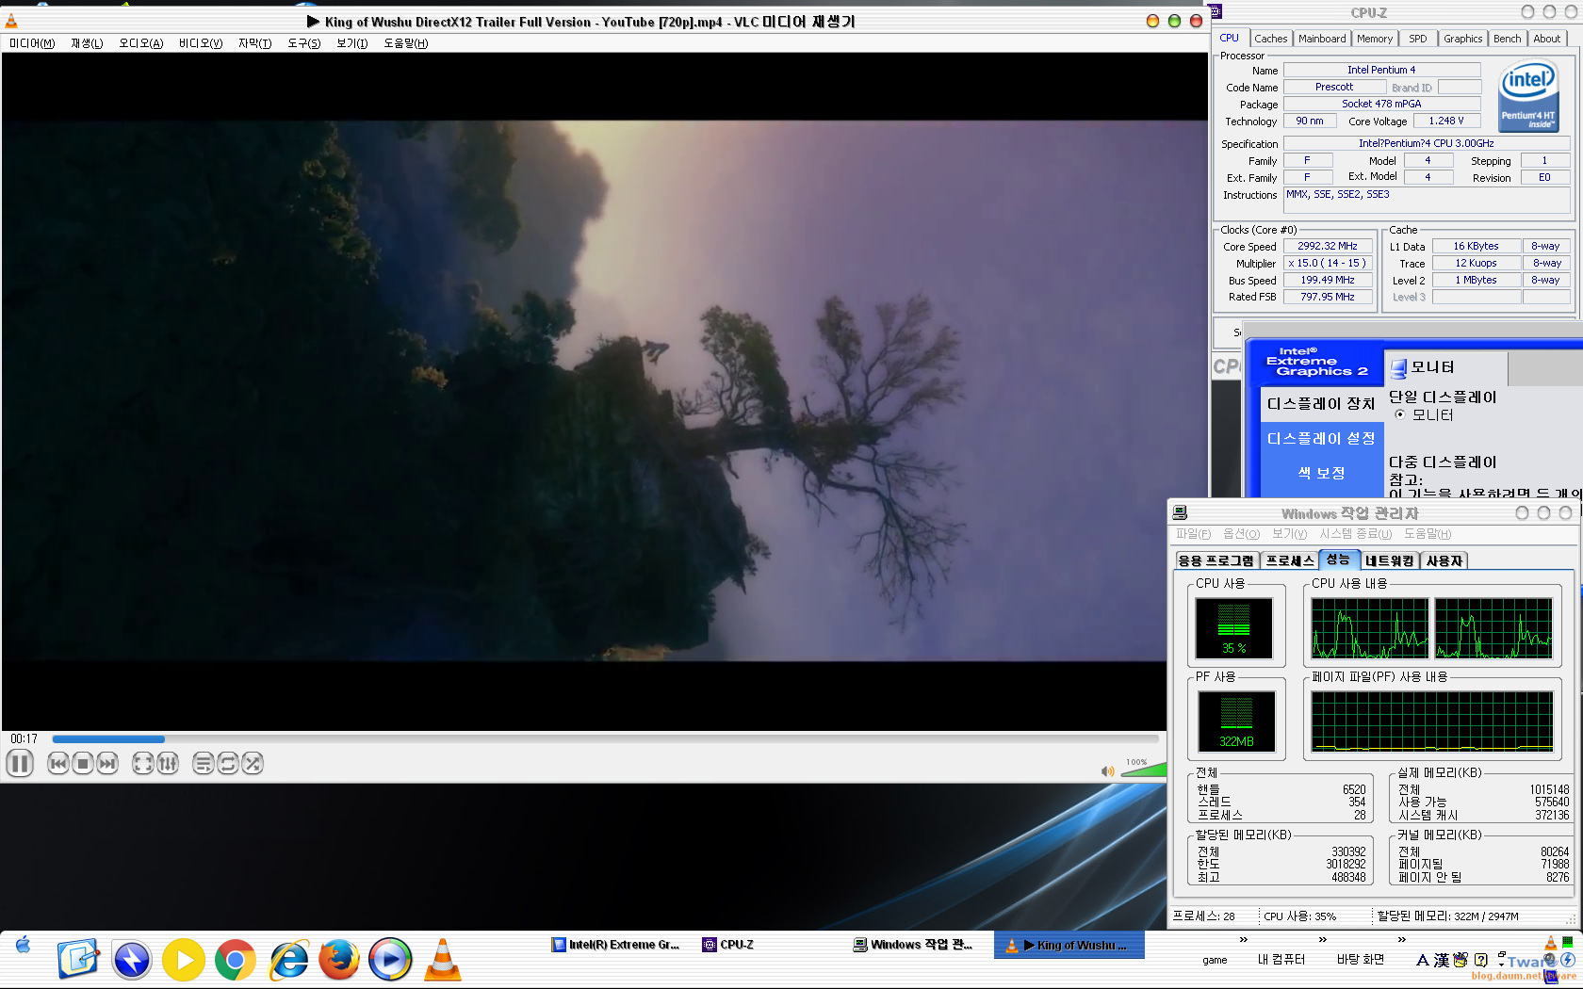Open the 도움말(H) help menu in VLC
The image size is (1583, 989).
406,43
